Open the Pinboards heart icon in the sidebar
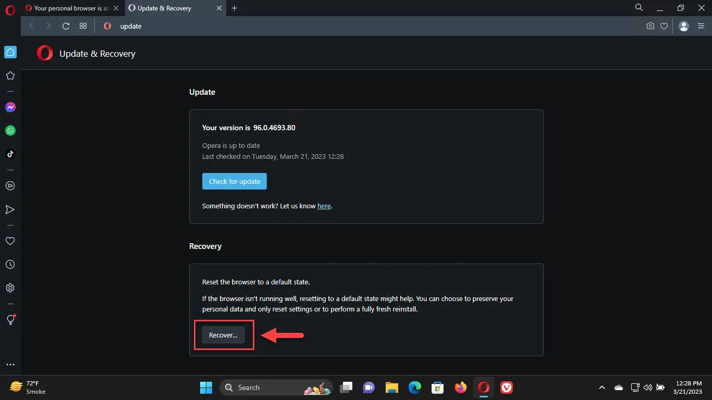The width and height of the screenshot is (712, 400). click(10, 241)
